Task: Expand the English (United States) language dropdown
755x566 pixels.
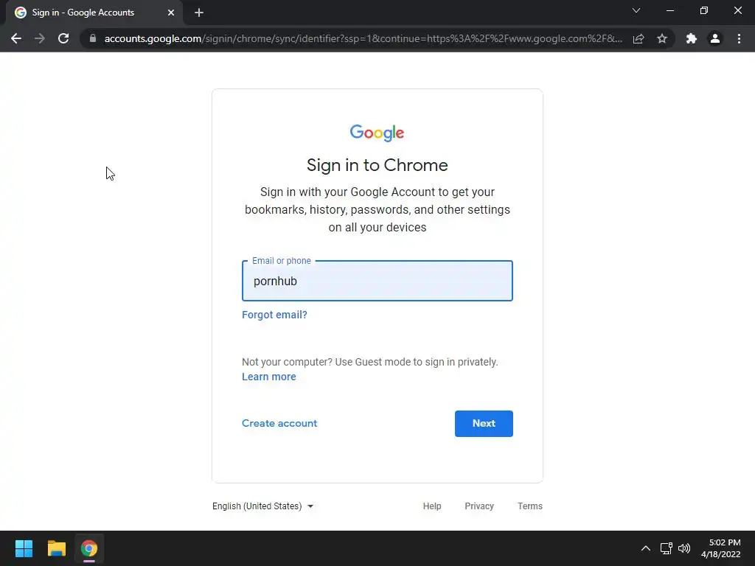Action: (x=263, y=506)
